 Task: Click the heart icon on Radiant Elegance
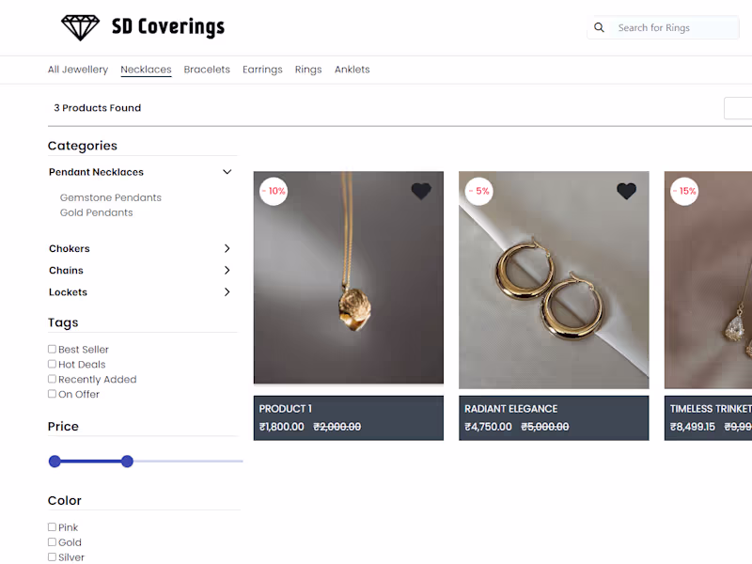[x=626, y=191]
